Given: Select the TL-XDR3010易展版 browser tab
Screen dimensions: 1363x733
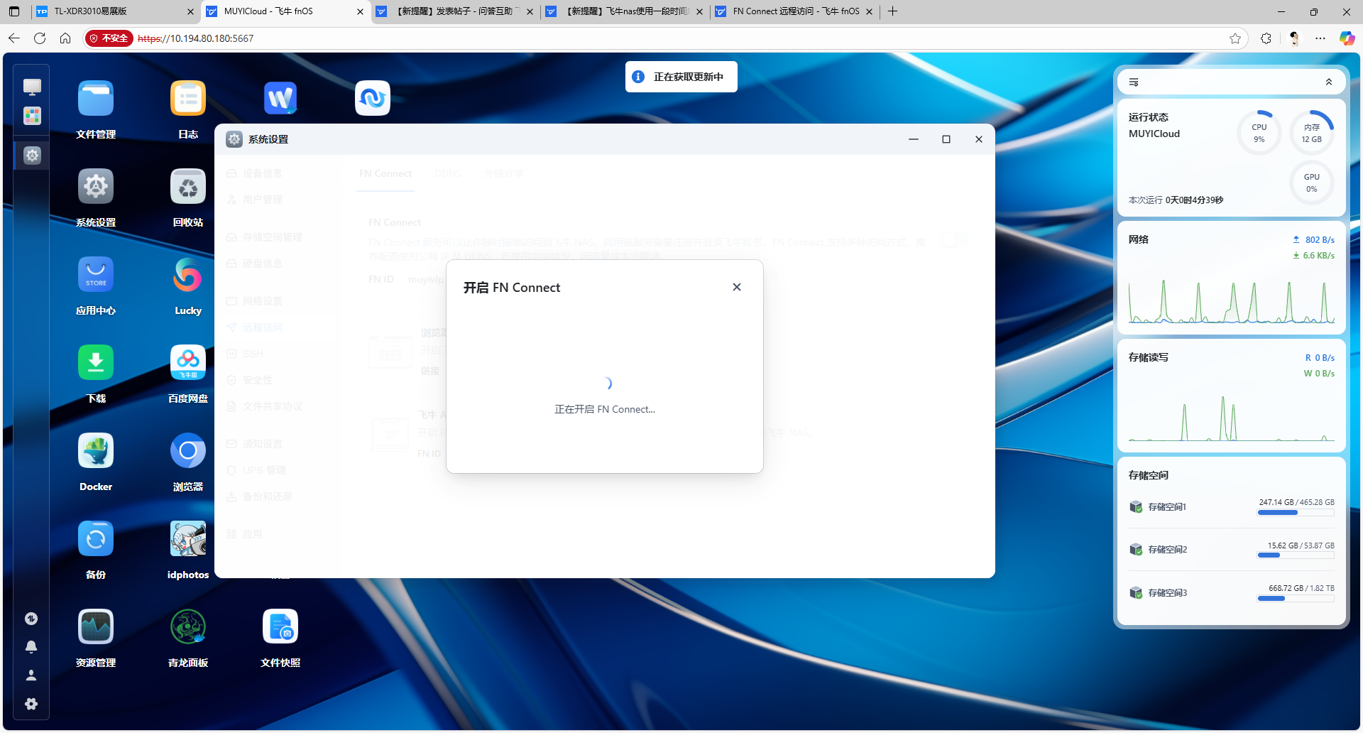Looking at the screenshot, I should click(x=116, y=11).
